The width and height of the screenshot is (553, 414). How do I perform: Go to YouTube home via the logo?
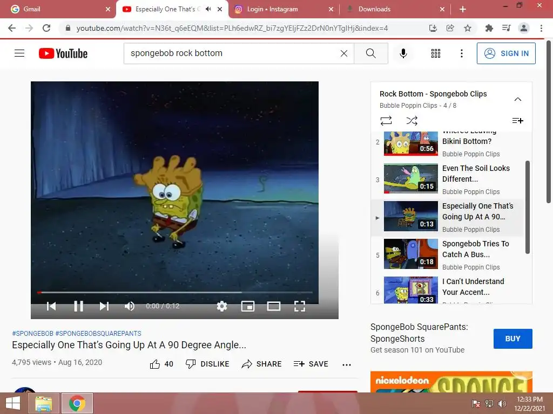63,53
